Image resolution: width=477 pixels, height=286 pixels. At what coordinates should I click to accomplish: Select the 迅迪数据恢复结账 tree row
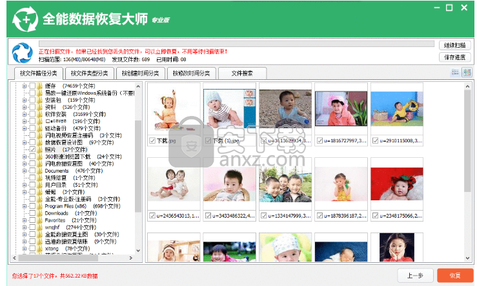pyautogui.click(x=81, y=242)
